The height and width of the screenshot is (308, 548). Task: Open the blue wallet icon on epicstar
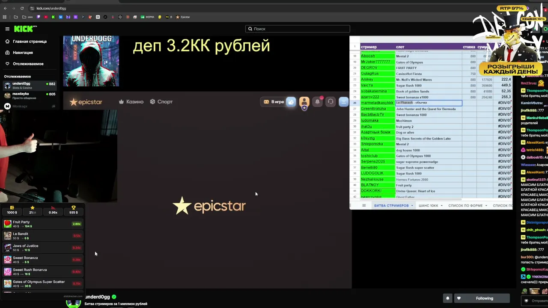point(291,102)
